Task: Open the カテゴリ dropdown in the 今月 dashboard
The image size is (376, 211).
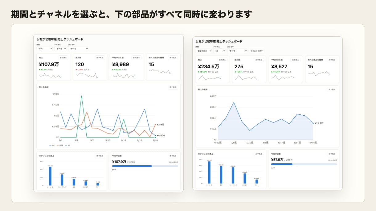Action: click(x=78, y=49)
